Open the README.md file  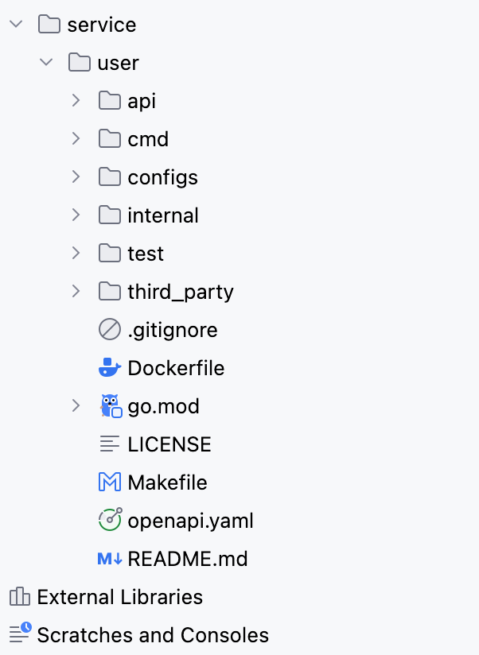pos(188,559)
